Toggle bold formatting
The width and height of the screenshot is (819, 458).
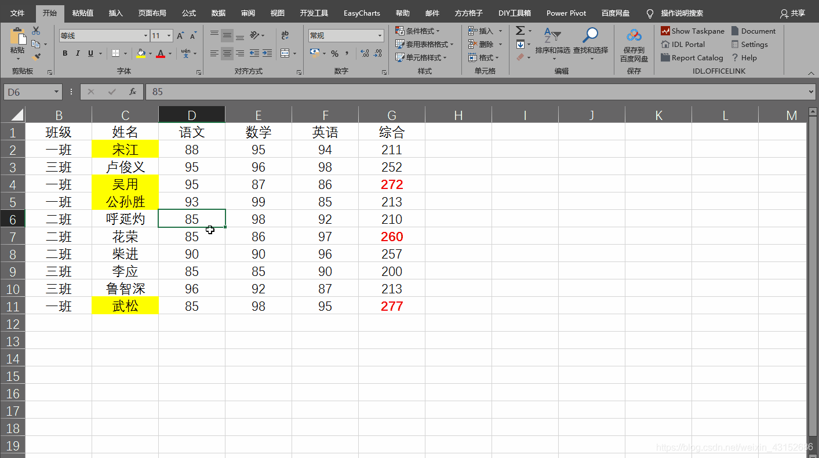(65, 53)
